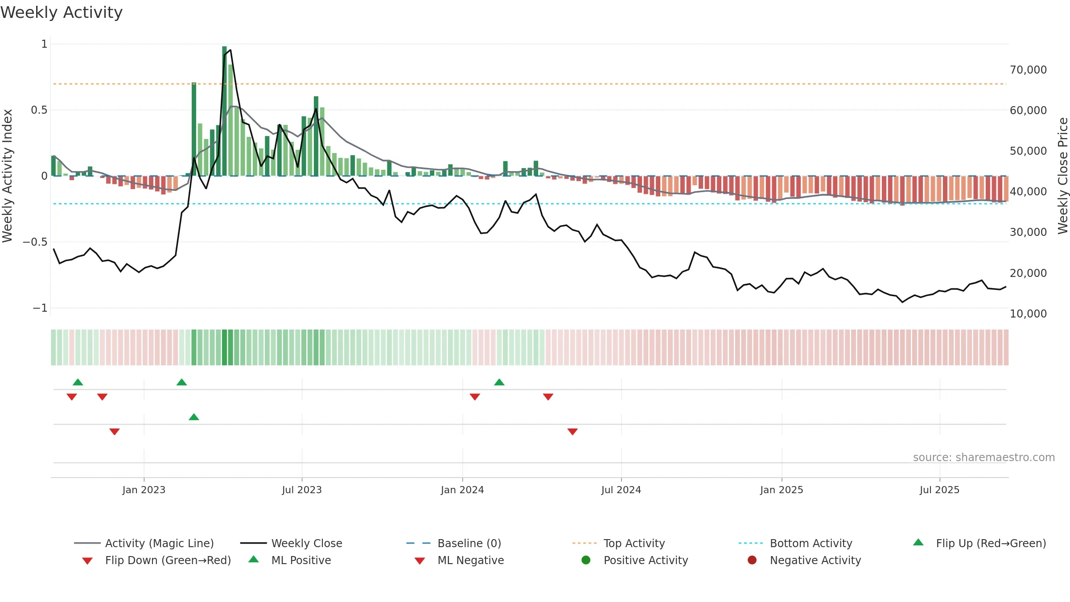This screenshot has height=602, width=1070.
Task: Click the Jan 2024 x-axis label
Action: point(462,490)
